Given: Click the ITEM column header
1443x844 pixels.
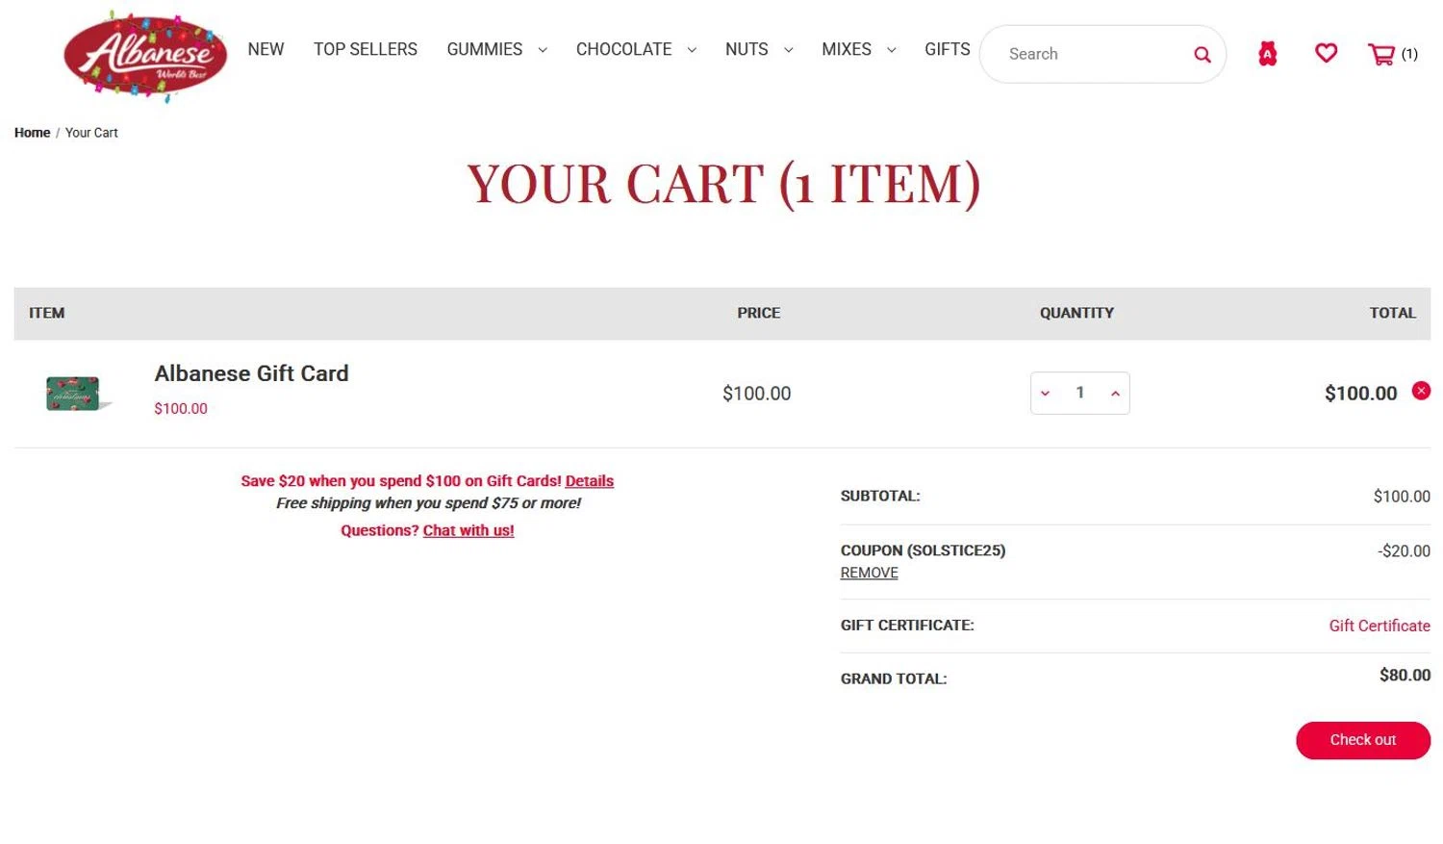Looking at the screenshot, I should pos(46,313).
